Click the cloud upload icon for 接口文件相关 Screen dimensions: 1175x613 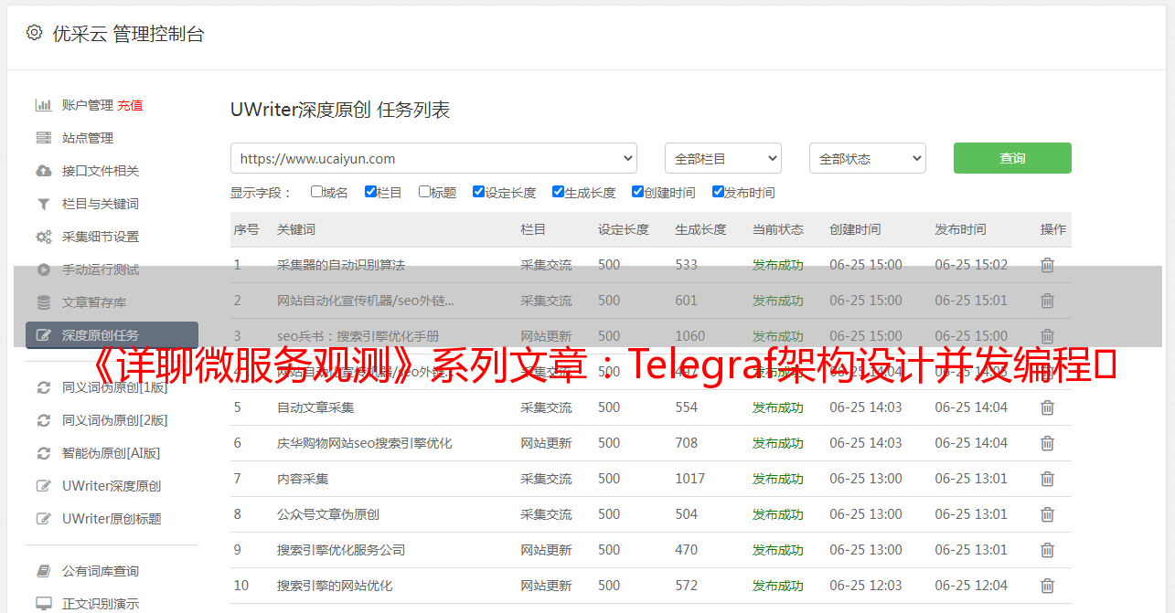pos(43,171)
